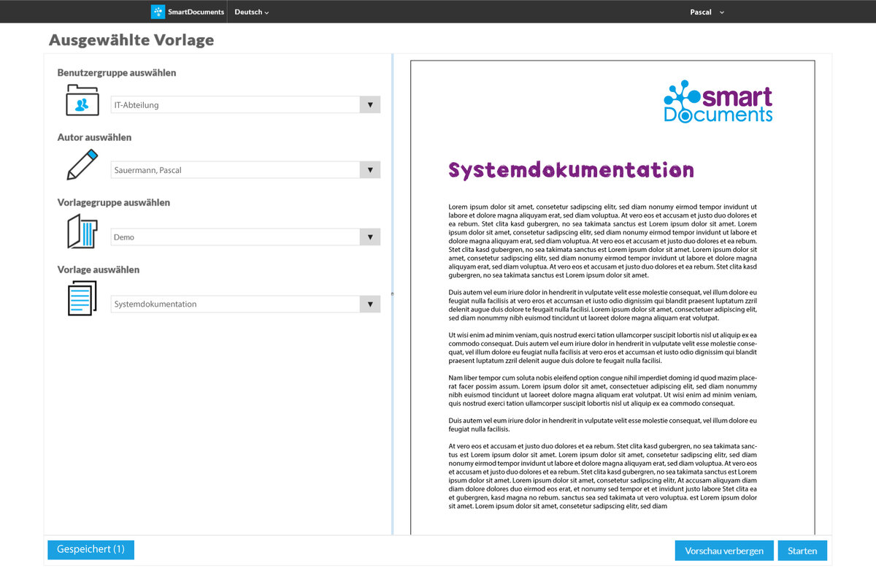Click the user group folder icon
Image resolution: width=876 pixels, height=571 pixels.
pos(82,101)
